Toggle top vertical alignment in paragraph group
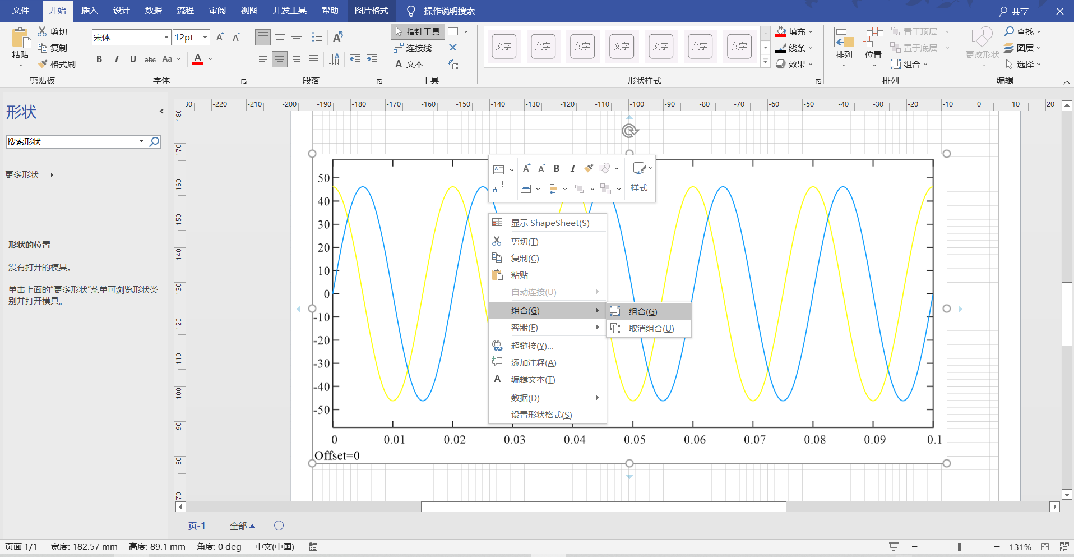This screenshot has width=1074, height=557. (263, 37)
